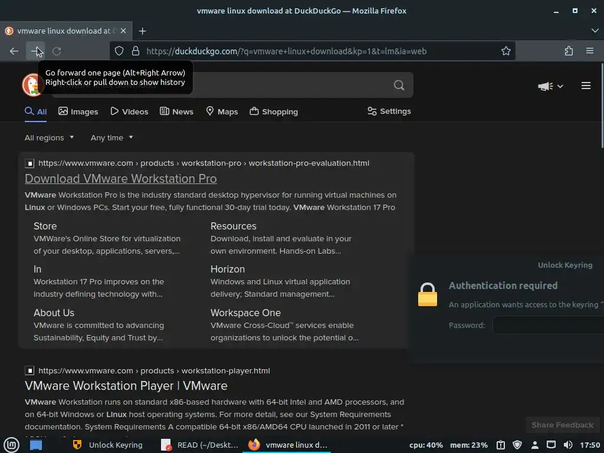604x453 pixels.
Task: Open the volume speaker tray icon
Action: [x=568, y=445]
